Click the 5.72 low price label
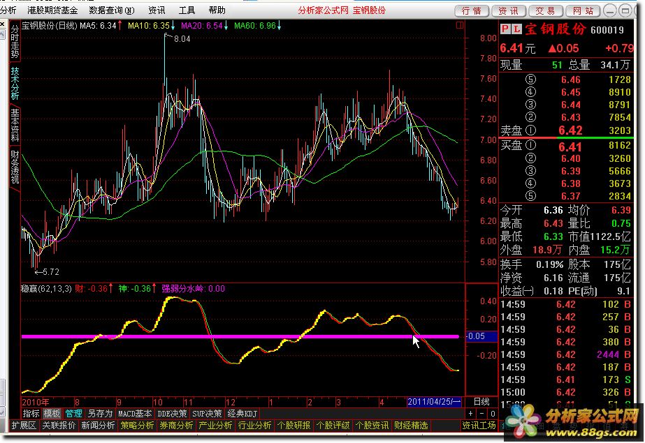 [x=51, y=272]
